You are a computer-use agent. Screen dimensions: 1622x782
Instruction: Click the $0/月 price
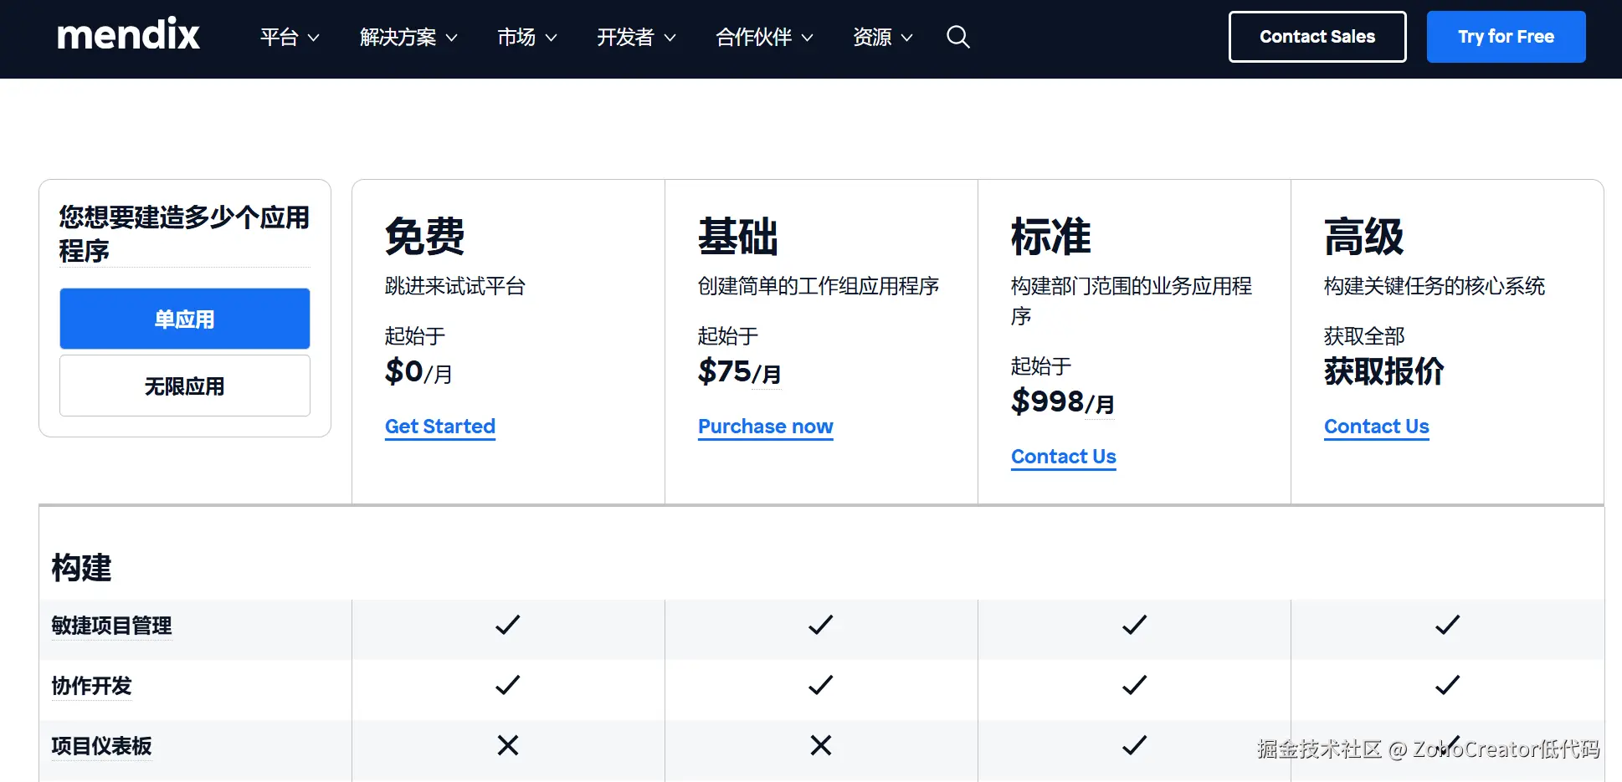418,371
